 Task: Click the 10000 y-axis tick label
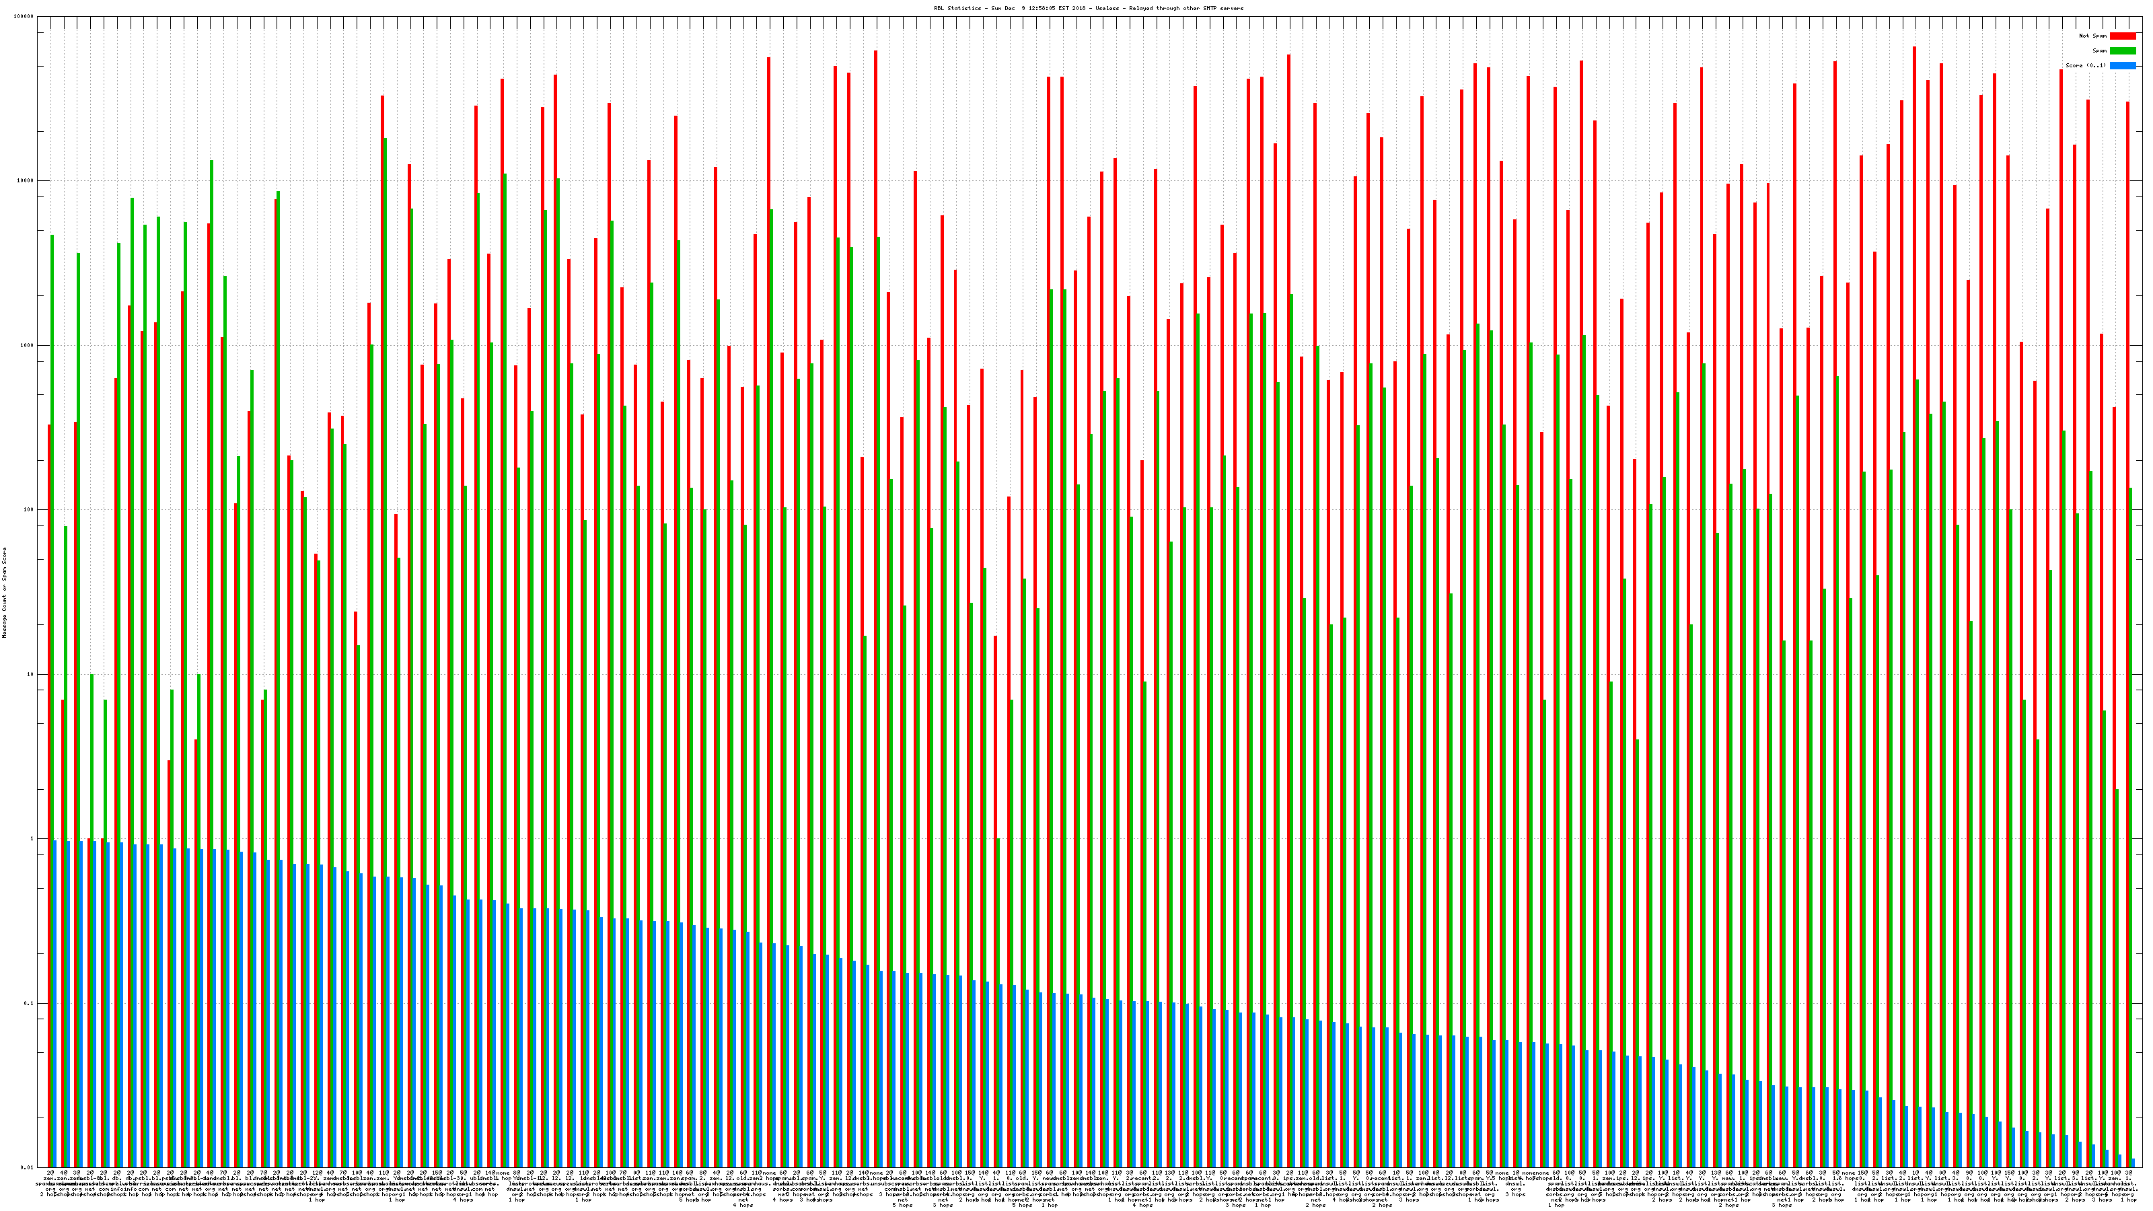[x=26, y=182]
